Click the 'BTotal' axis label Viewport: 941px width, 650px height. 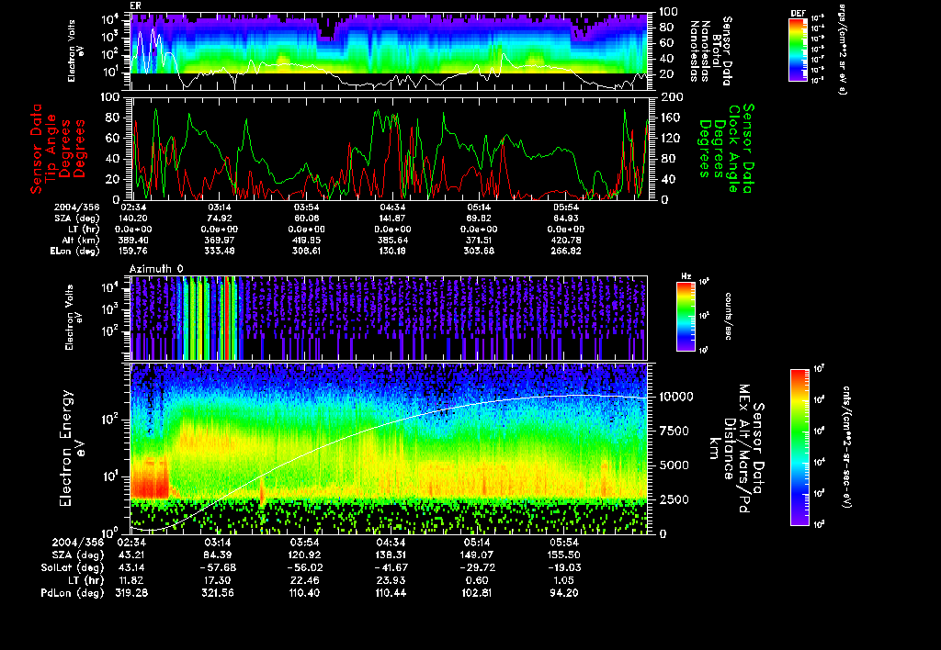[717, 51]
